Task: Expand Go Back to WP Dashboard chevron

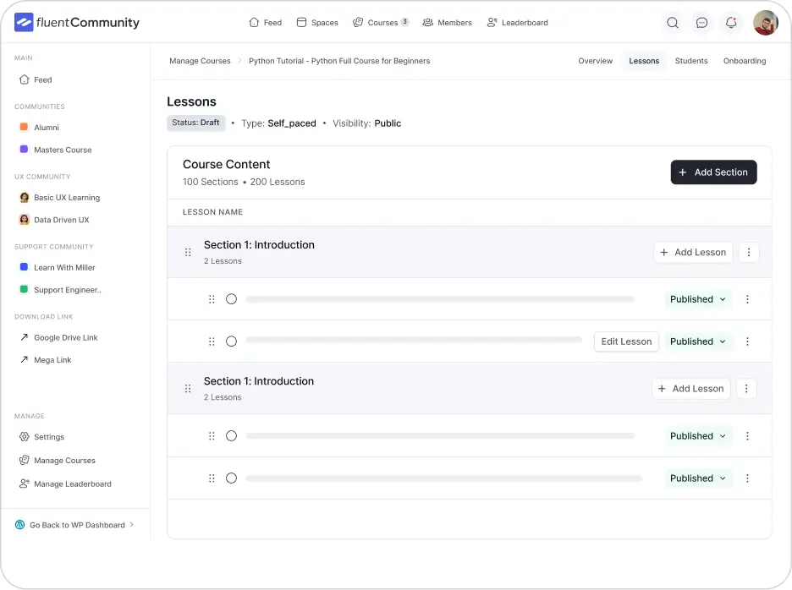Action: click(134, 524)
